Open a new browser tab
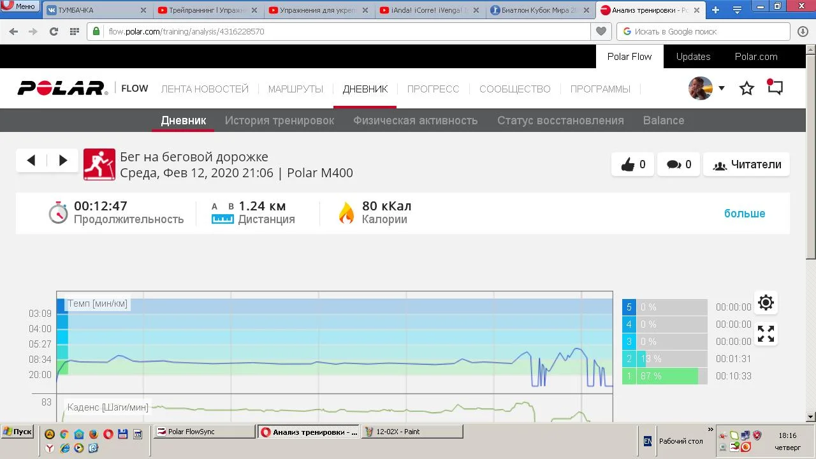 715,10
